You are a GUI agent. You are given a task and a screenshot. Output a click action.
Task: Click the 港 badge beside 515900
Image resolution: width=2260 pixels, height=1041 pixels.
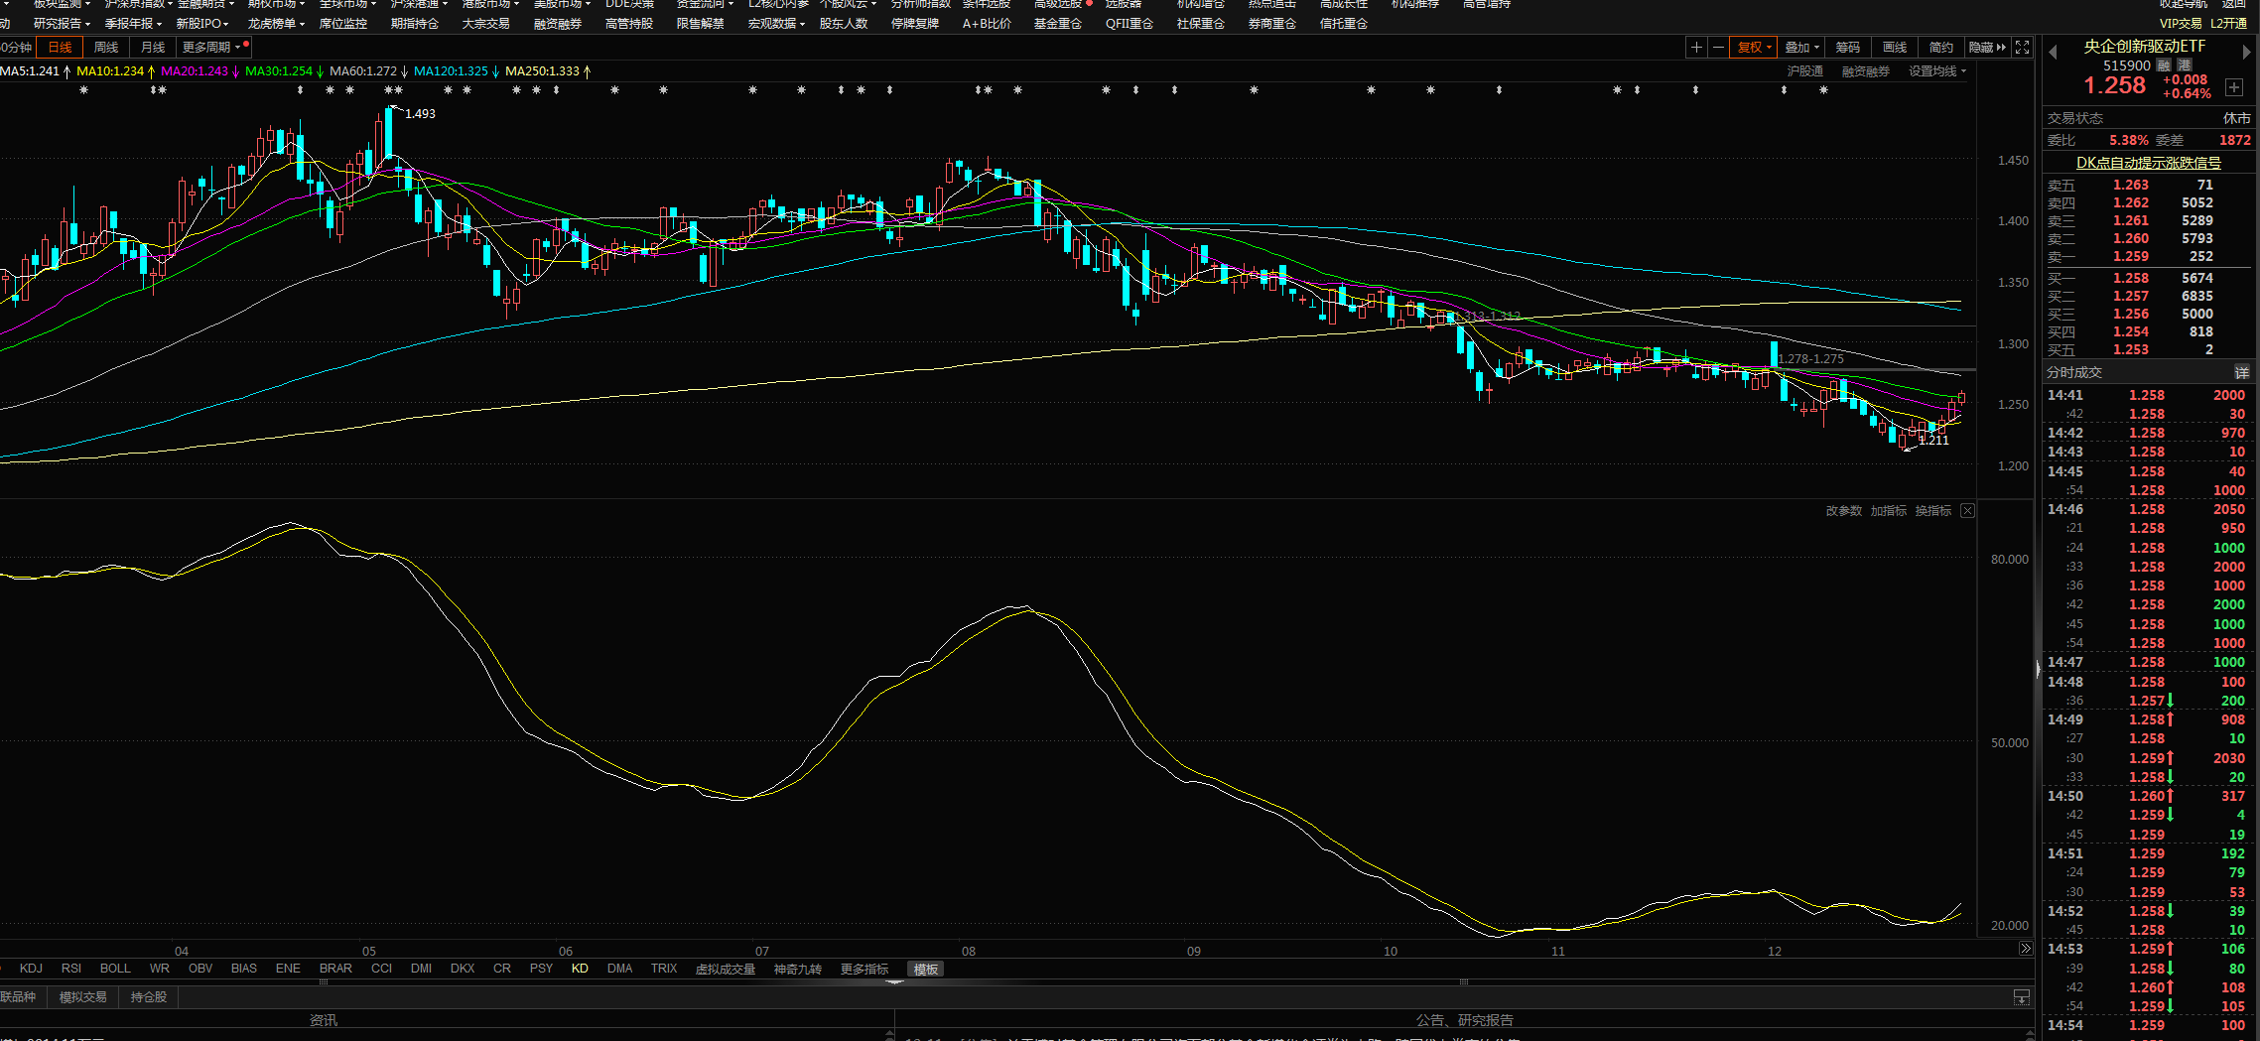(2185, 65)
